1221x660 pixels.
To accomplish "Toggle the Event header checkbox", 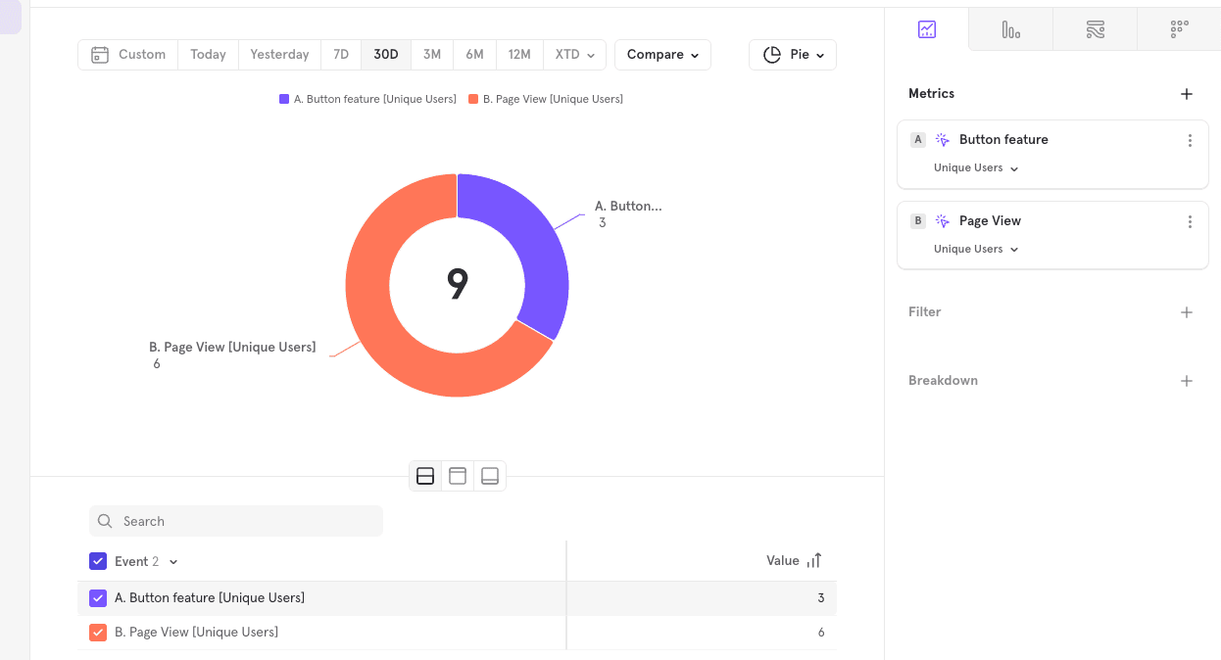I will tap(98, 561).
